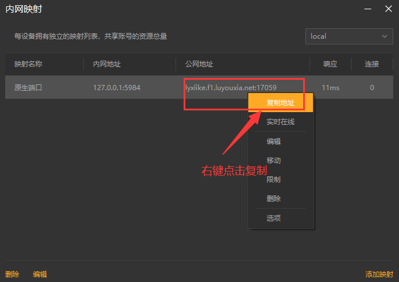
Task: Click the 11ms response value
Action: [330, 88]
